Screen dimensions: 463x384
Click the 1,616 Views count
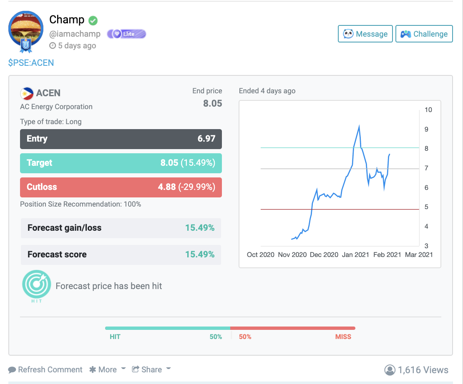pos(423,370)
